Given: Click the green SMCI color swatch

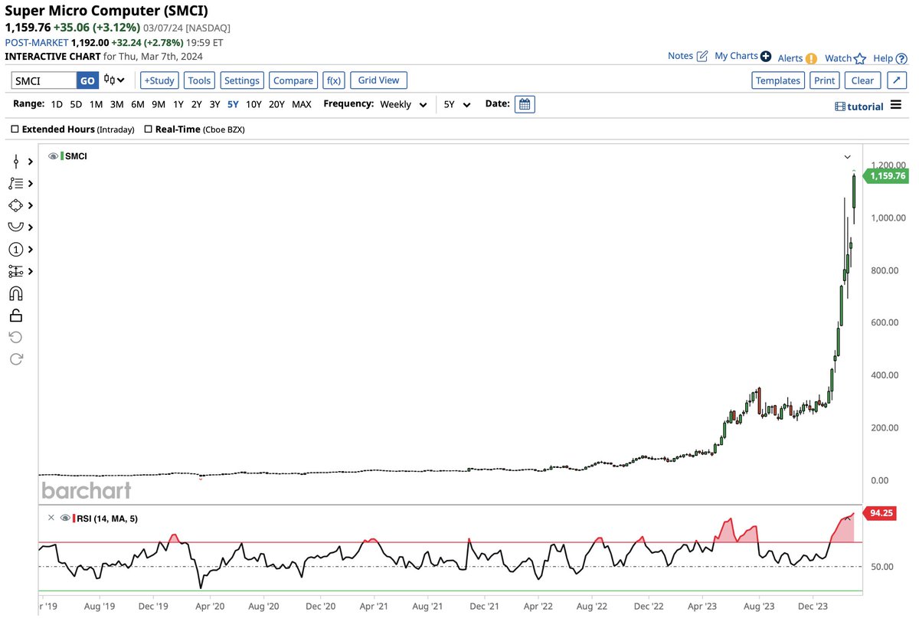Looking at the screenshot, I should 63,155.
